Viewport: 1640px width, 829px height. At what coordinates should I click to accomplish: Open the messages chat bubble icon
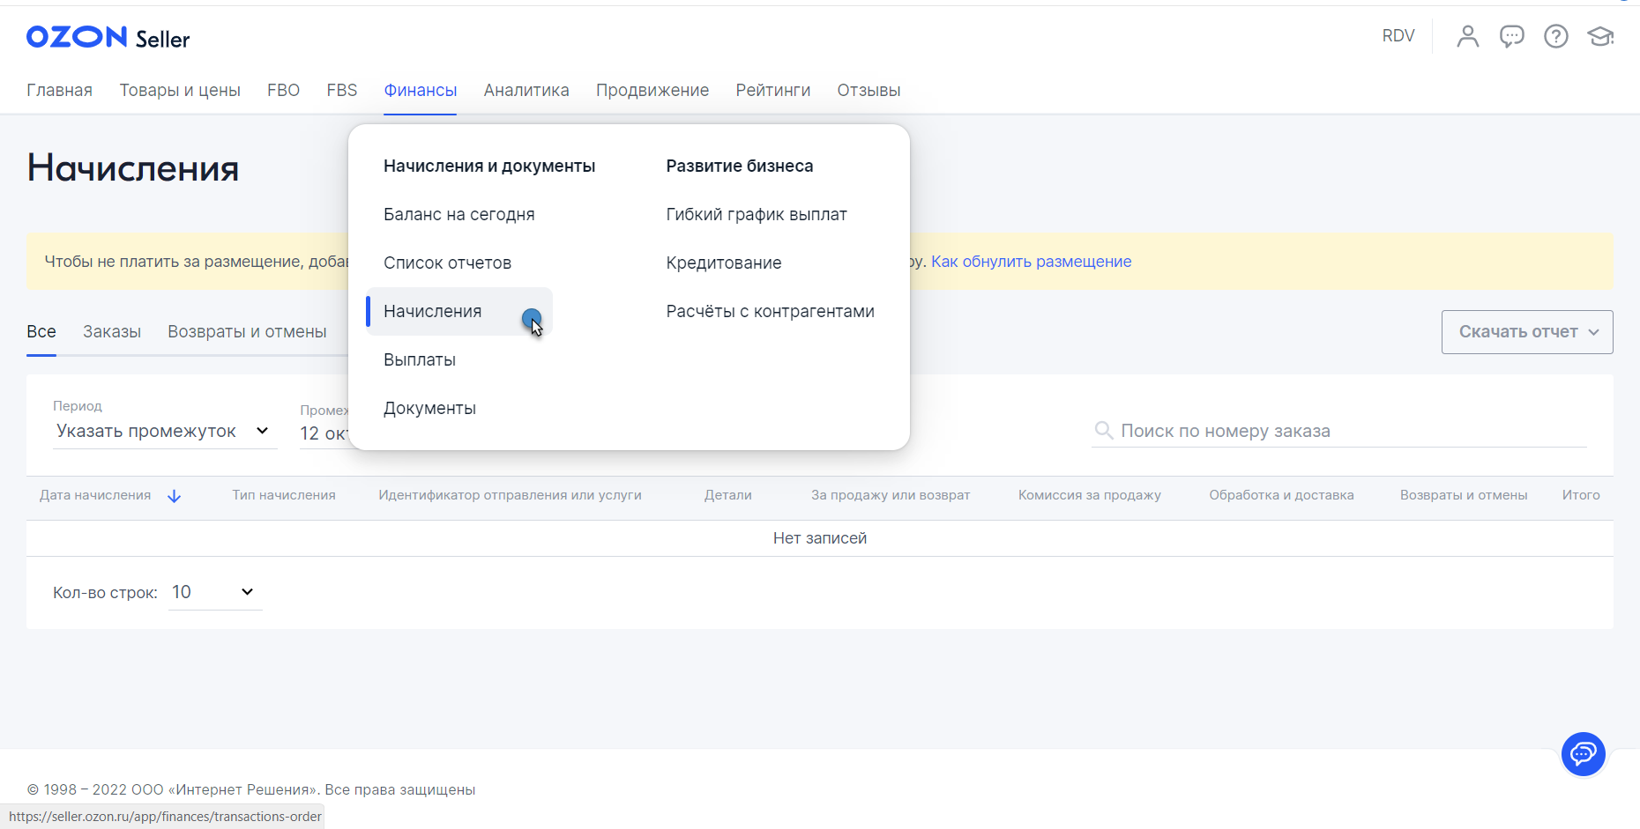[1511, 36]
